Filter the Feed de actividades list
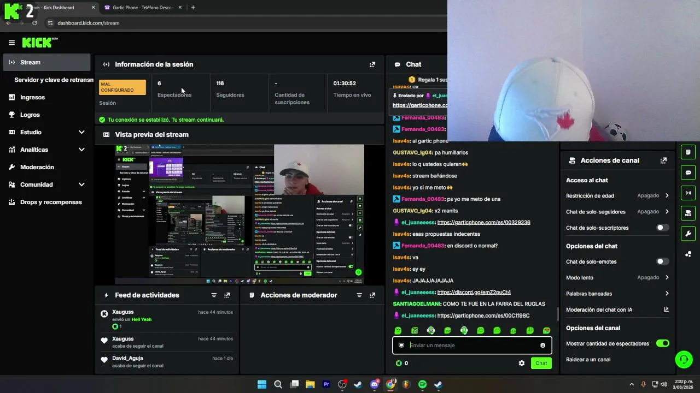The image size is (700, 393). click(214, 295)
